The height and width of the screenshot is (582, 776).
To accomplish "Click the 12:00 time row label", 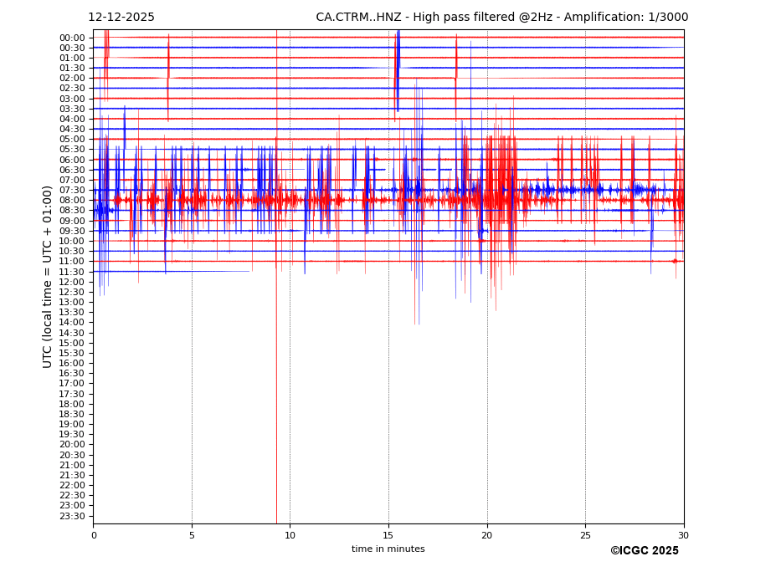I will [x=72, y=282].
